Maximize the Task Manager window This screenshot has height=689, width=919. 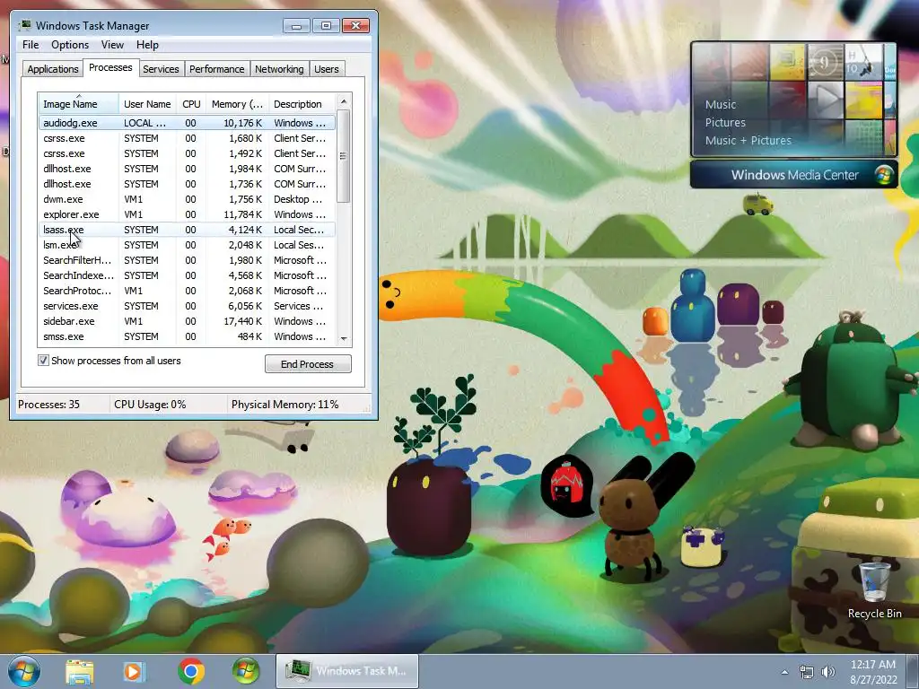pos(327,25)
